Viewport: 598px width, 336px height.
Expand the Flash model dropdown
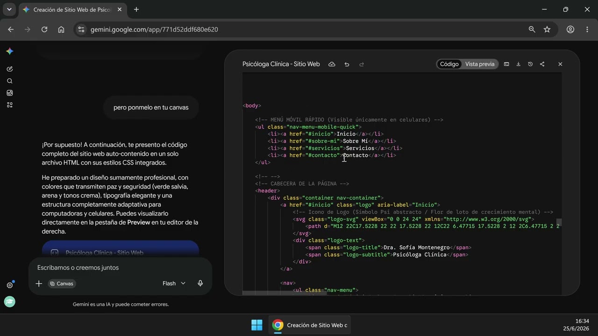(x=174, y=283)
